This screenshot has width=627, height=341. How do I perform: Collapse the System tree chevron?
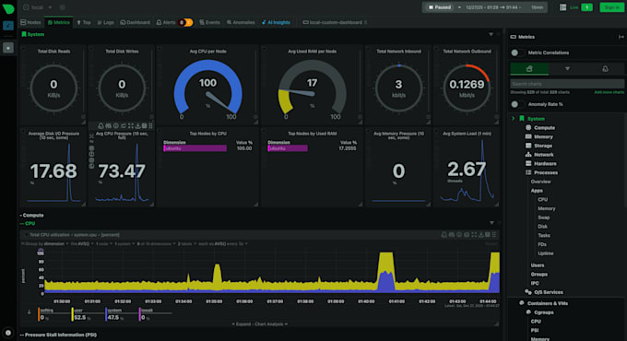pos(514,118)
